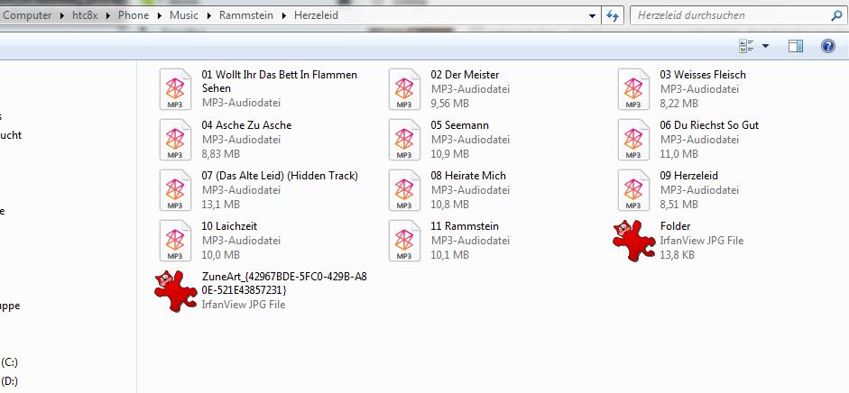The image size is (849, 393).
Task: Click the file name '10 Laichzeit'
Action: click(x=229, y=226)
